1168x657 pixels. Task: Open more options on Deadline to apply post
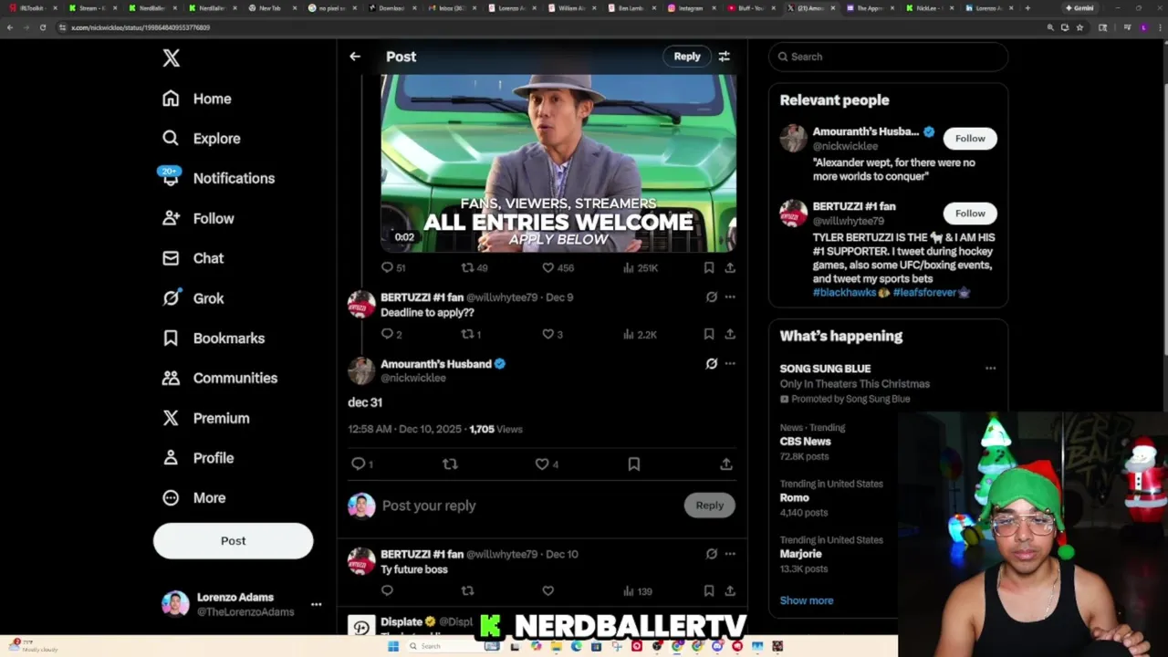[x=730, y=297]
